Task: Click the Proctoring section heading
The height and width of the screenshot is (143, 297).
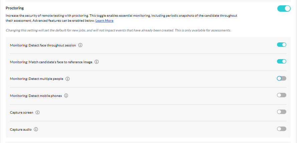Action: (15, 8)
